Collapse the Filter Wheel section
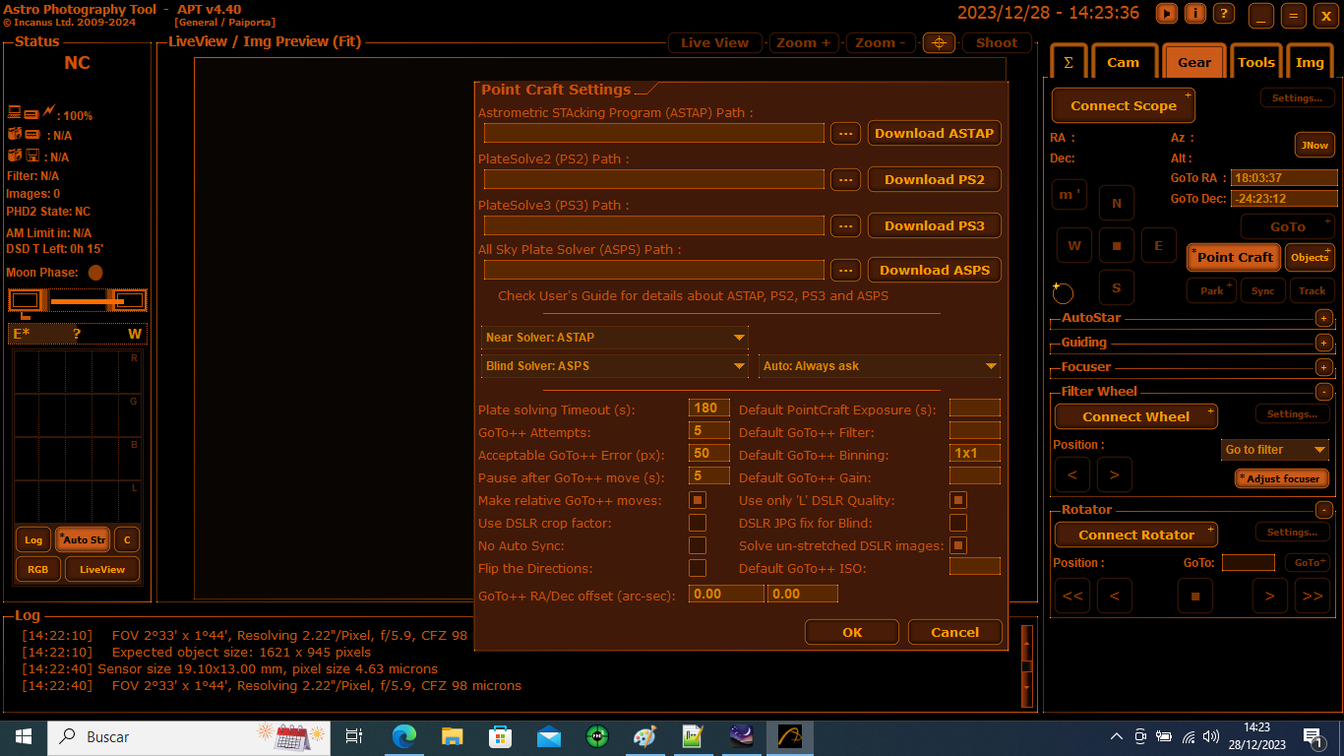Viewport: 1344px width, 756px height. click(x=1324, y=392)
